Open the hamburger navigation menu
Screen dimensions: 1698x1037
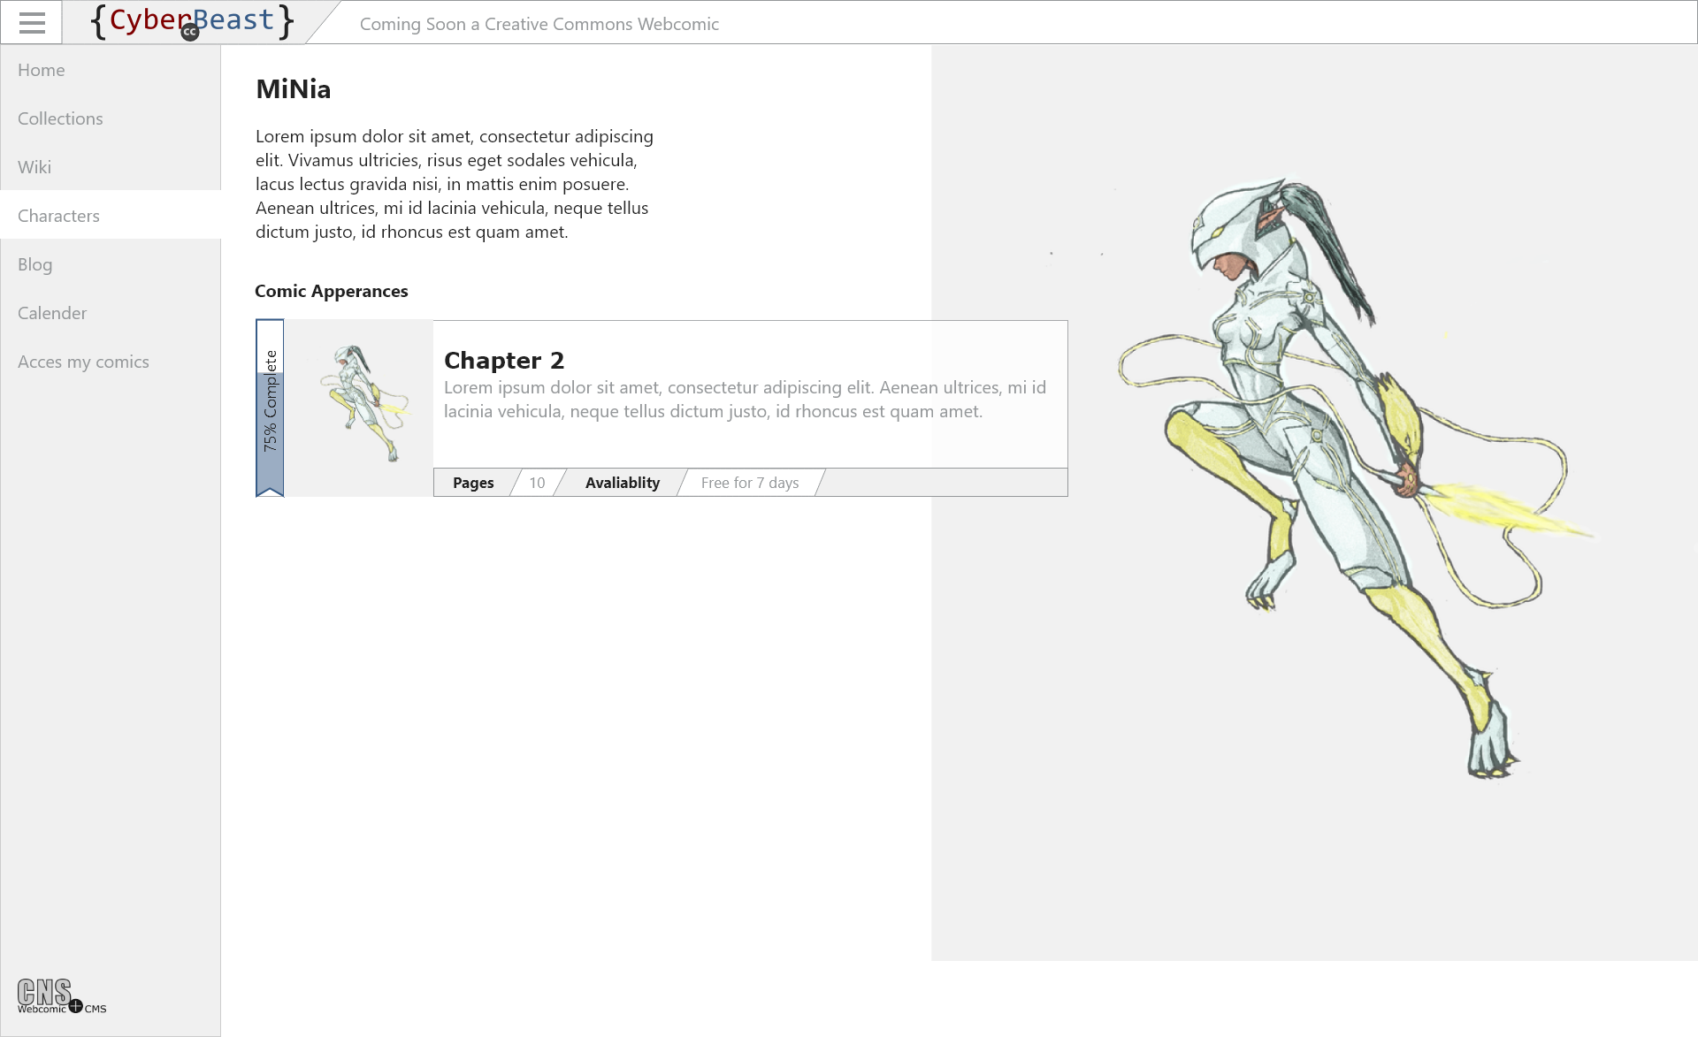(x=31, y=22)
